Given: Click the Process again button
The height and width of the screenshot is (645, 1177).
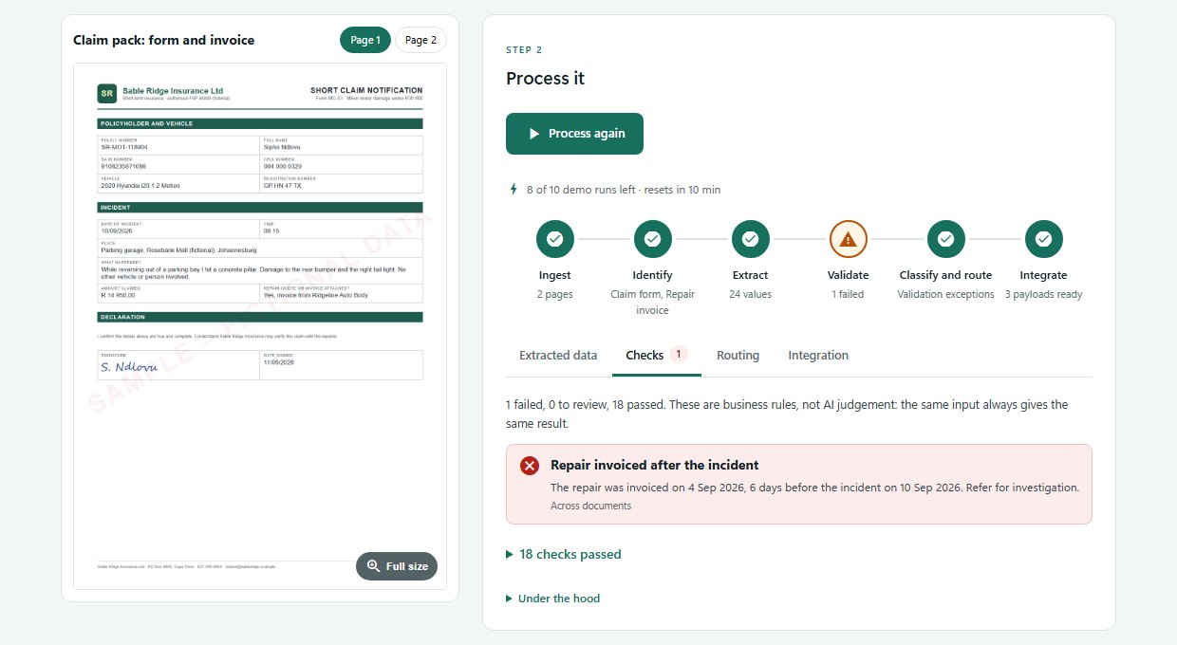Looking at the screenshot, I should click(574, 134).
